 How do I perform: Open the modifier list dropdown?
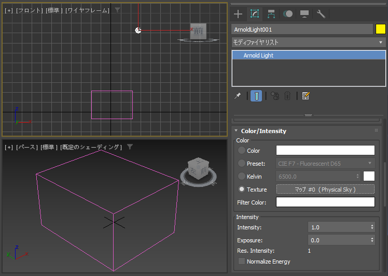point(308,42)
